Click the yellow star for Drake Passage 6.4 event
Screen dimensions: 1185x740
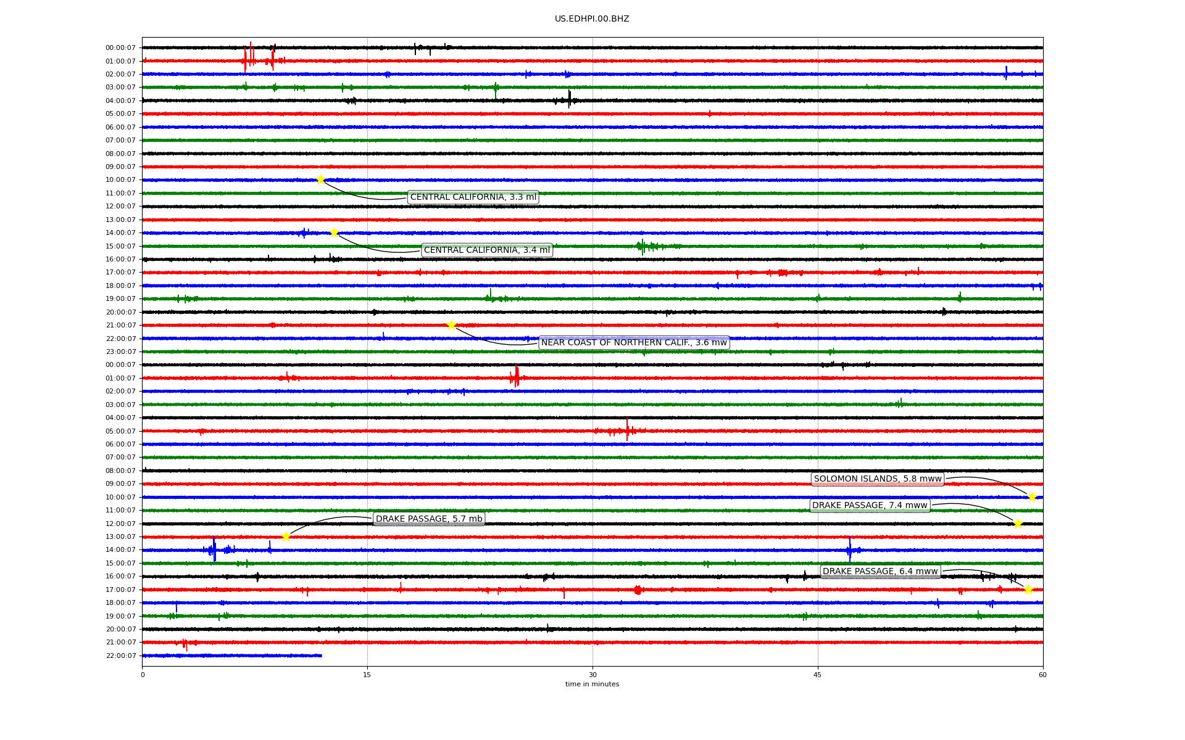pyautogui.click(x=1028, y=590)
